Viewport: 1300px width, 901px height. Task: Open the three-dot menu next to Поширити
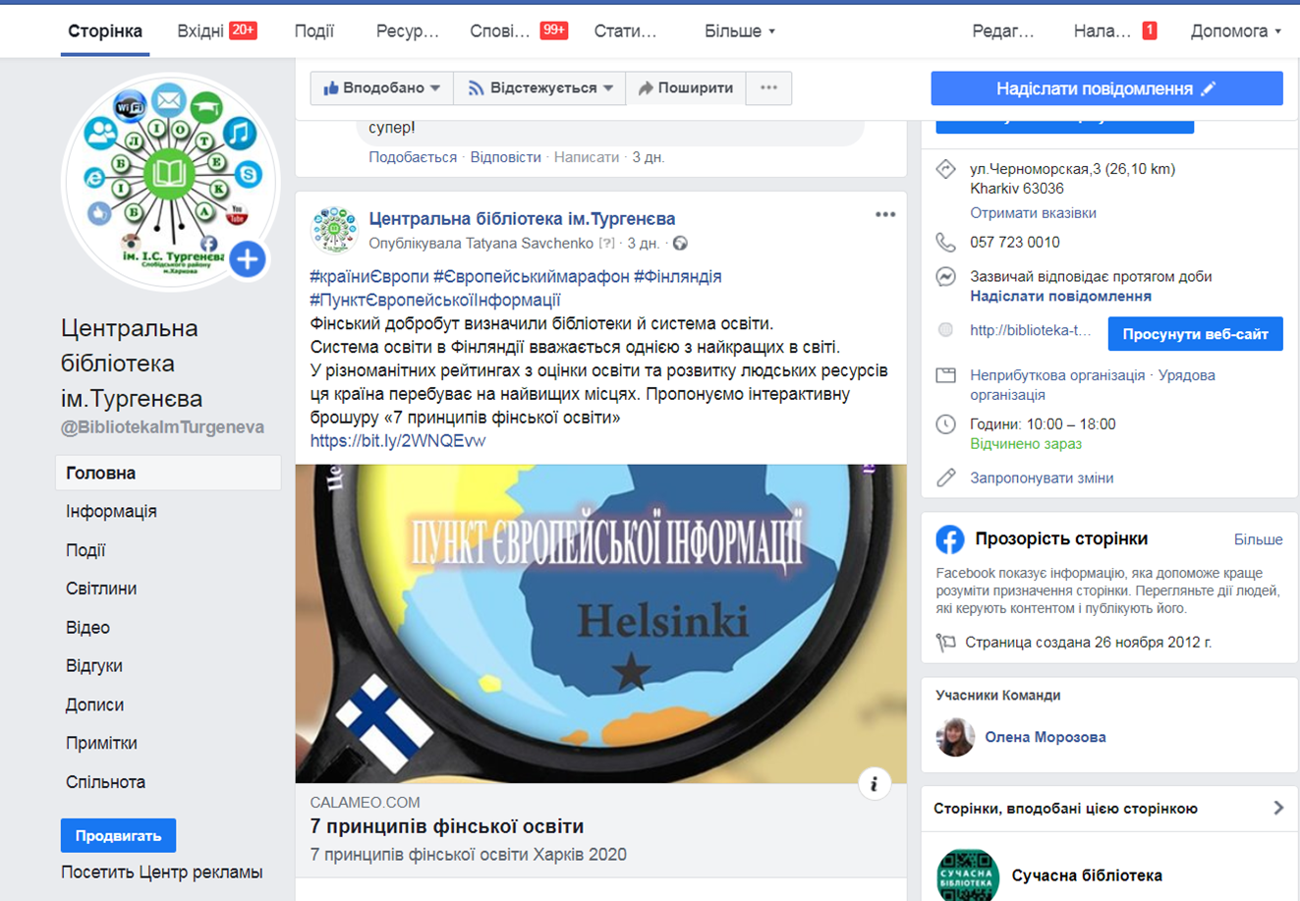click(768, 87)
